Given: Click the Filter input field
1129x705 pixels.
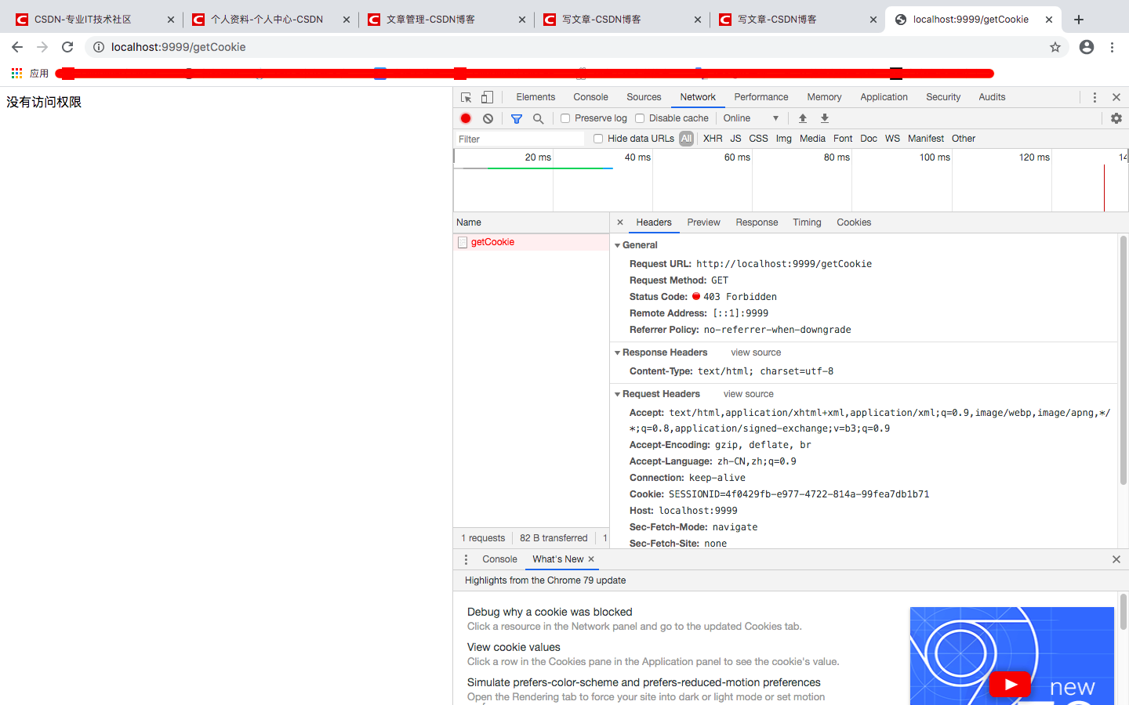Looking at the screenshot, I should click(520, 139).
